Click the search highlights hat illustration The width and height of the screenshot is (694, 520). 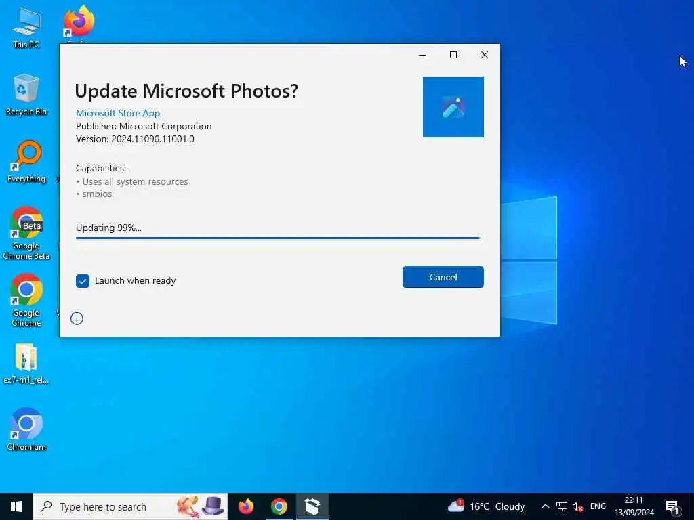coord(213,506)
